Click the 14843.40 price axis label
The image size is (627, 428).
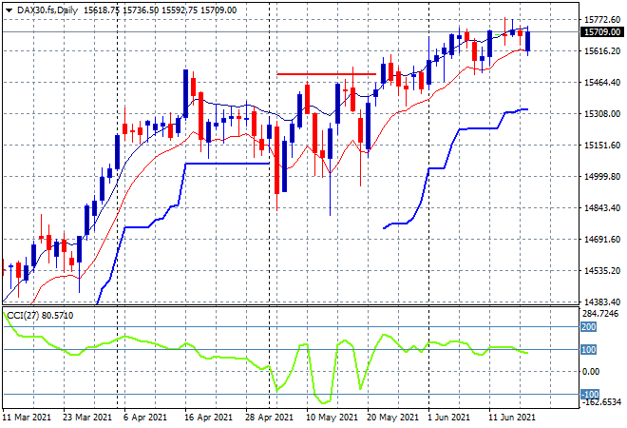(x=602, y=207)
